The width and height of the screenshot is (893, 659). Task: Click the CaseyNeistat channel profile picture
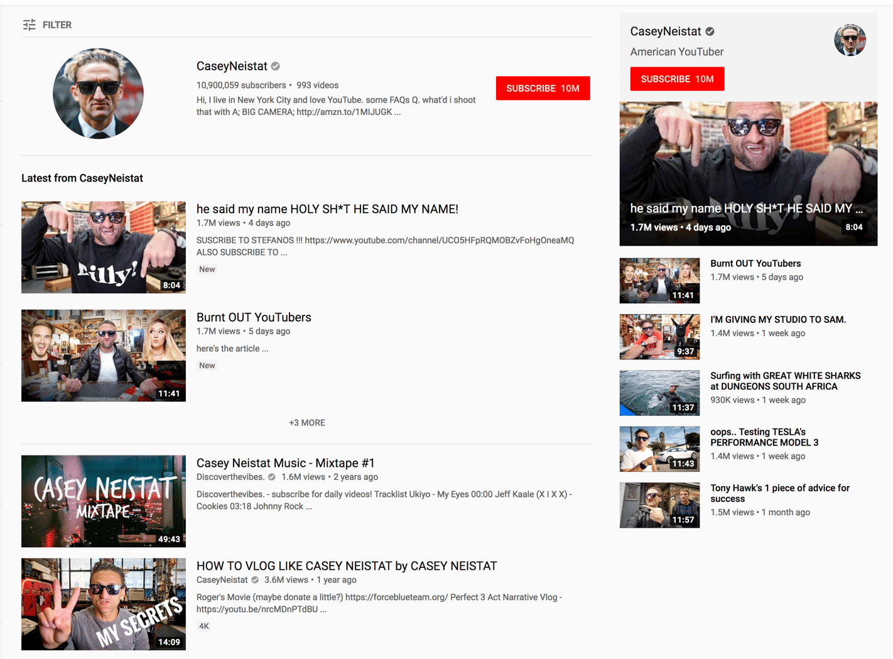pyautogui.click(x=98, y=93)
